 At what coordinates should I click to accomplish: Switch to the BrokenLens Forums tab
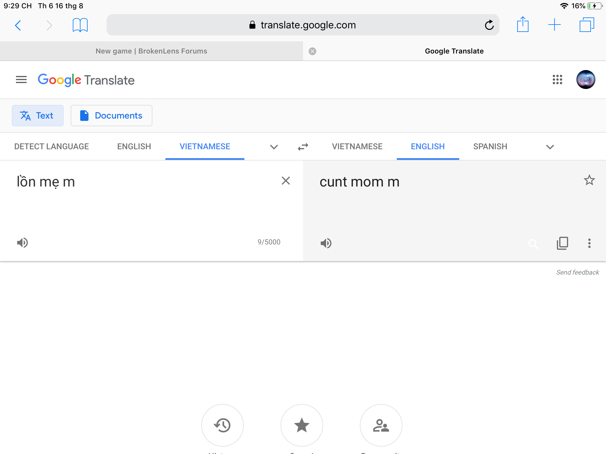coord(151,51)
